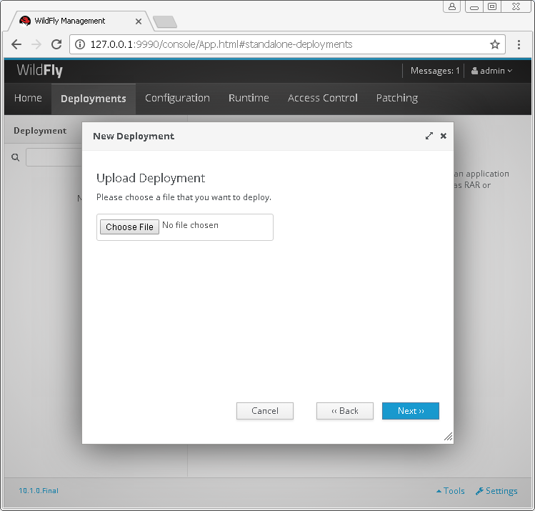Screen dimensions: 535x511
Task: Select the Deployments tab
Action: pyautogui.click(x=94, y=99)
